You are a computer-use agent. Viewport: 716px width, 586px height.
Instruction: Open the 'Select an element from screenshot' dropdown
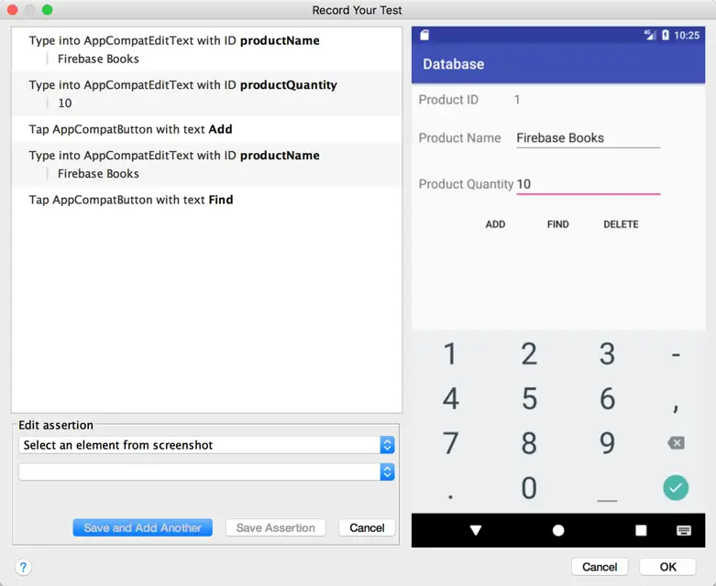207,445
